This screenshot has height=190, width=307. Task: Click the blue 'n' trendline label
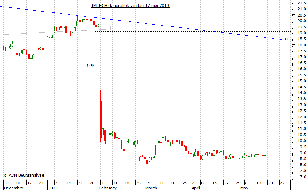point(286,39)
